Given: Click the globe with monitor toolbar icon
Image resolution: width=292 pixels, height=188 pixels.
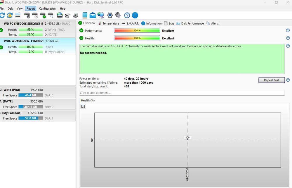Looking at the screenshot, I should coord(100,15).
